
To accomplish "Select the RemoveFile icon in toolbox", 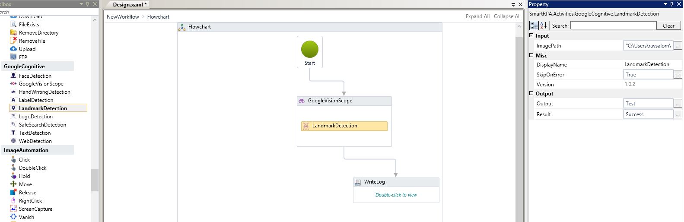I will pyautogui.click(x=13, y=41).
